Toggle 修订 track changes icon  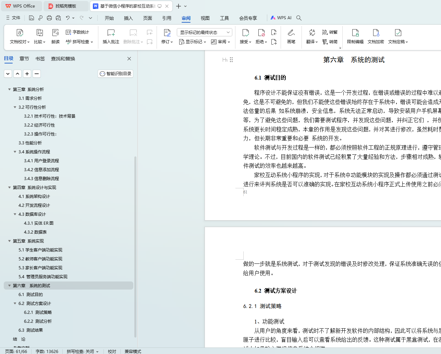pos(167,33)
